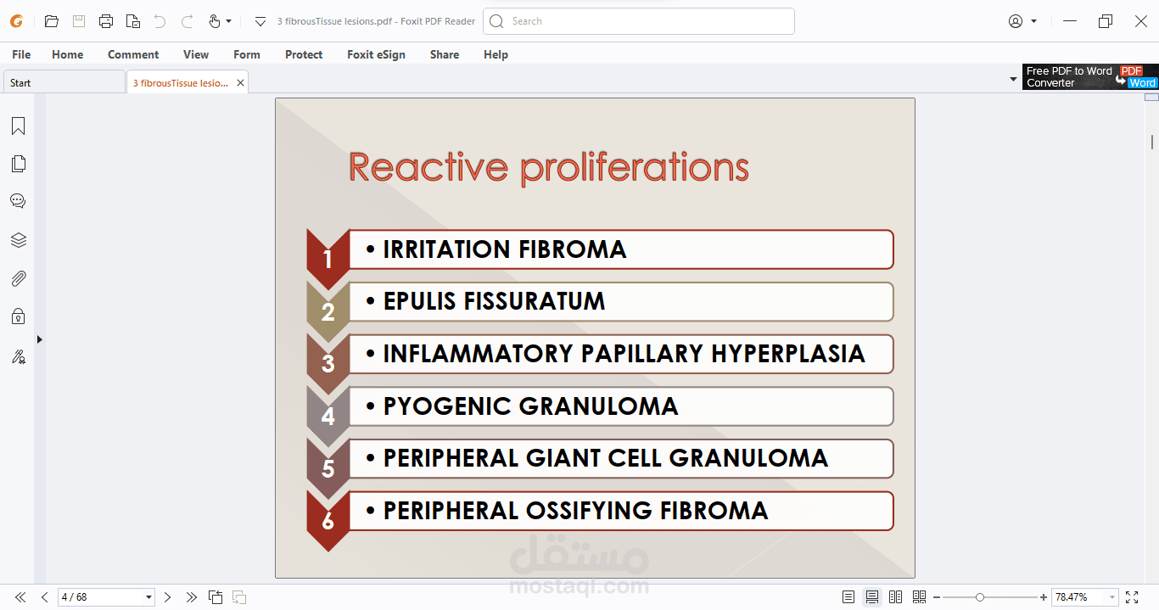
Task: Select Single Page view mode
Action: point(848,597)
